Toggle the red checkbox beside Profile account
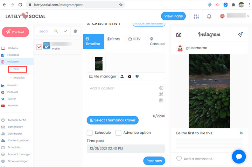The width and height of the screenshot is (252, 167). (39, 47)
